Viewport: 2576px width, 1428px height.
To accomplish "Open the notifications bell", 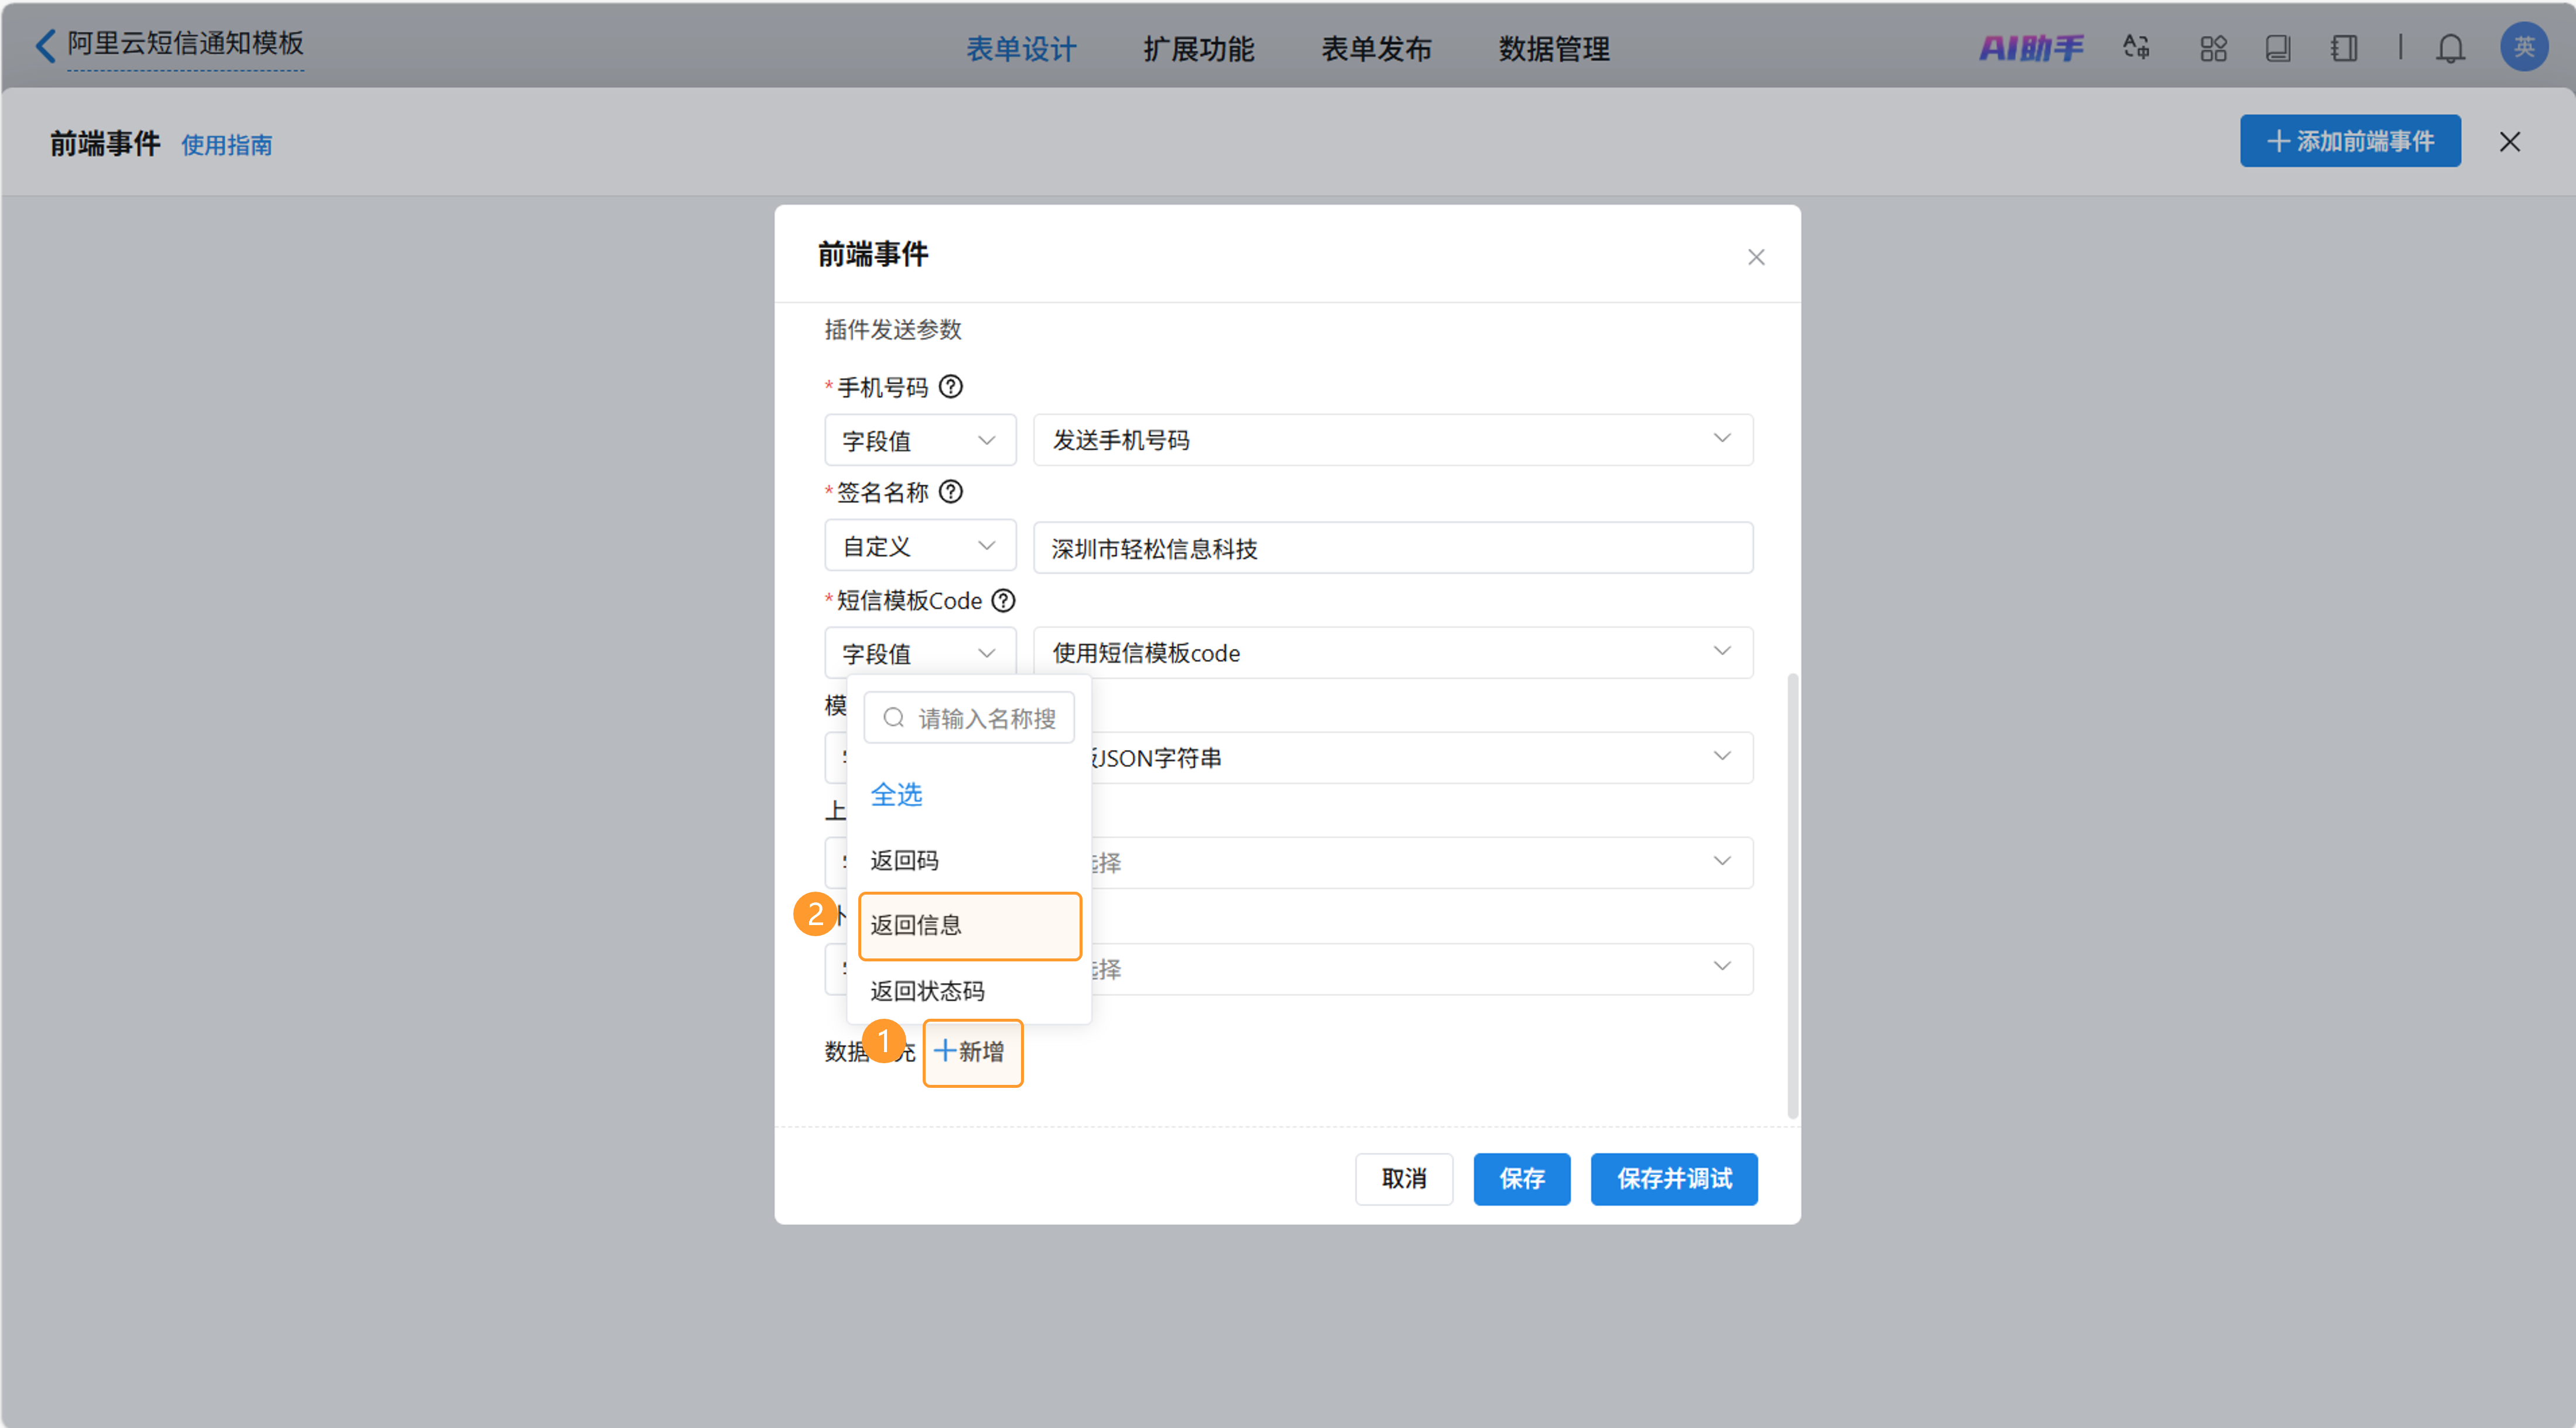I will click(x=2451, y=47).
